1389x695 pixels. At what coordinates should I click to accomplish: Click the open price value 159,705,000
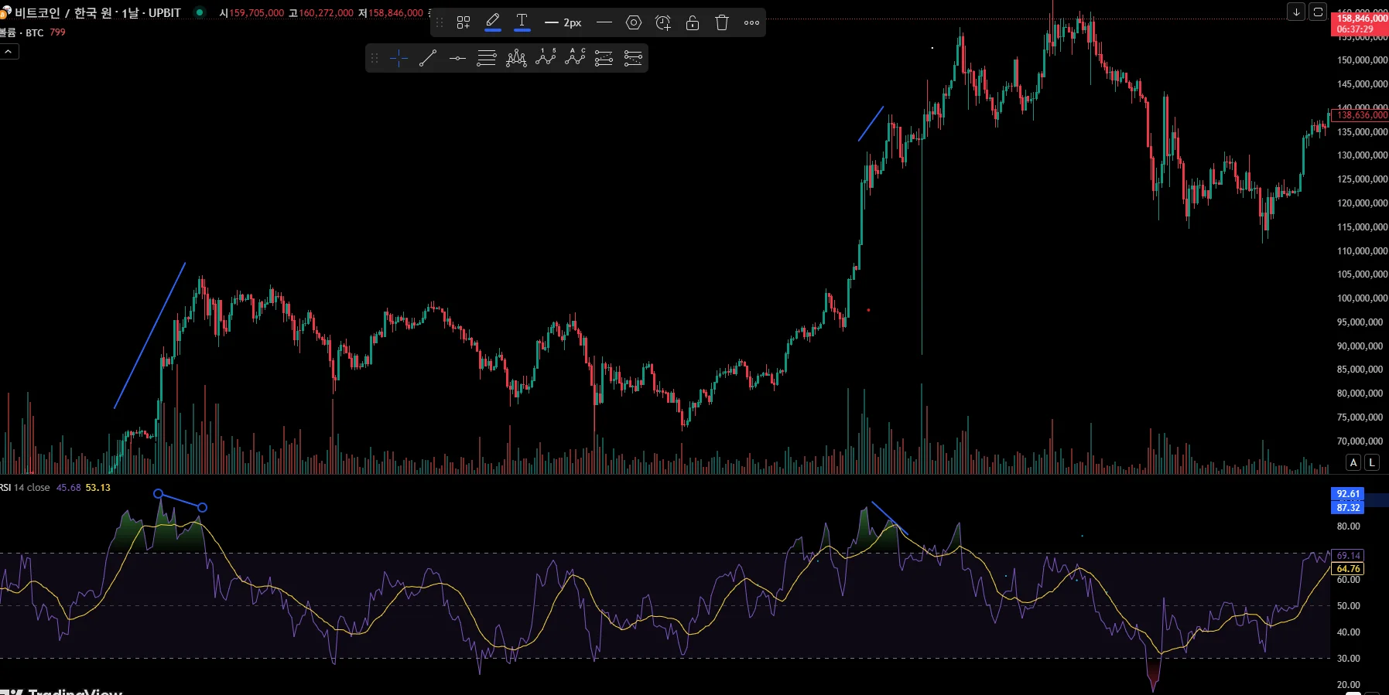coord(257,13)
